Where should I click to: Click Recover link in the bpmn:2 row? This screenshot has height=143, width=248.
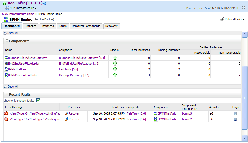tap(76, 119)
